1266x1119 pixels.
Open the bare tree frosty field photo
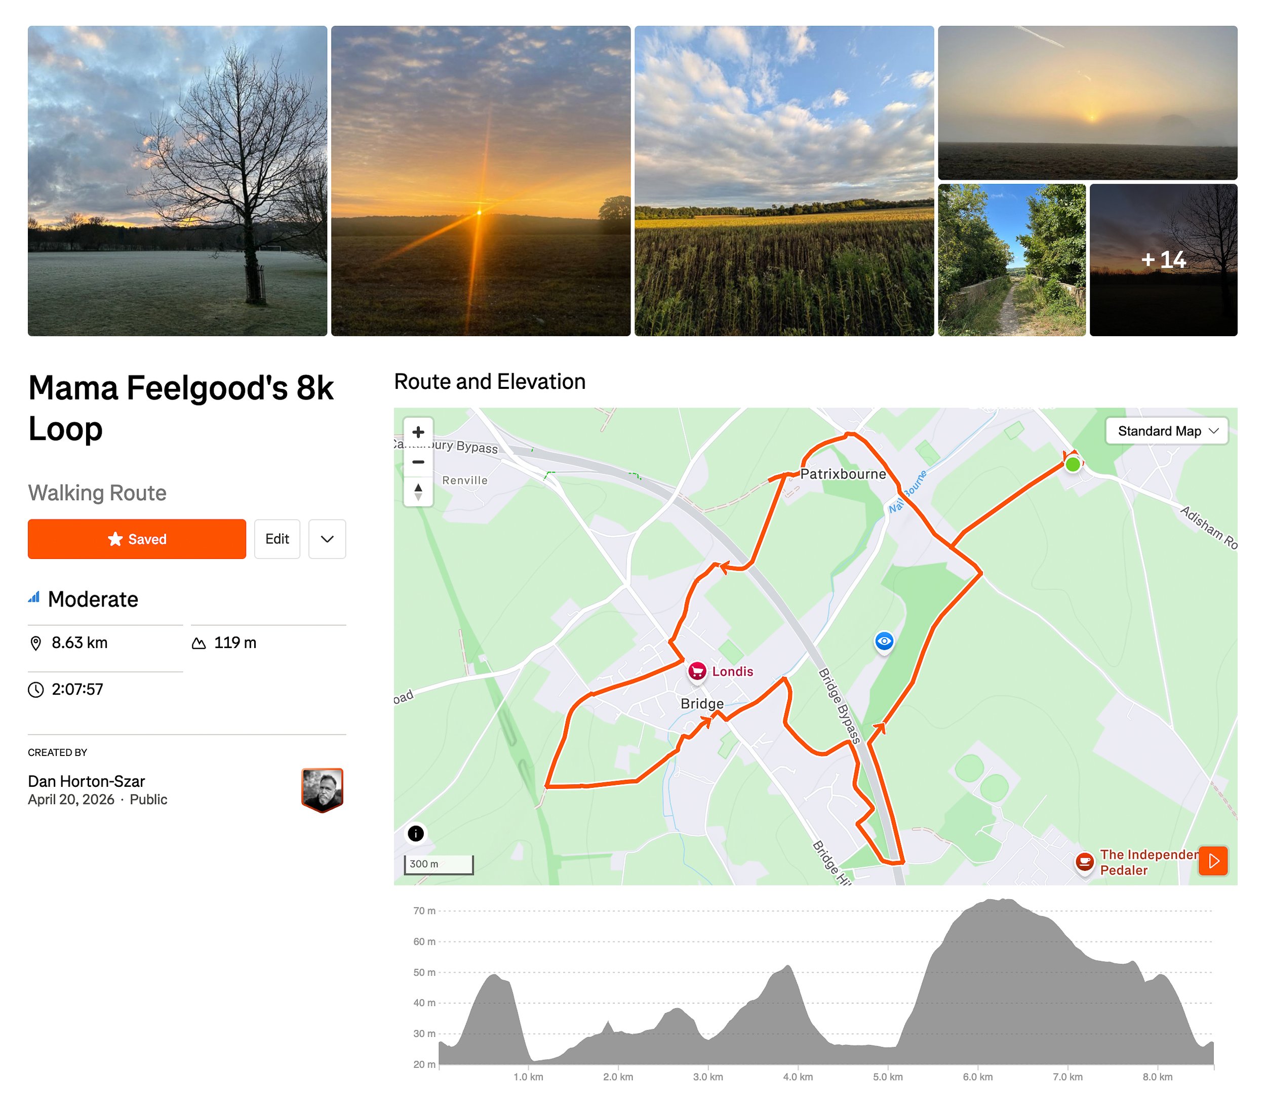[x=177, y=181]
